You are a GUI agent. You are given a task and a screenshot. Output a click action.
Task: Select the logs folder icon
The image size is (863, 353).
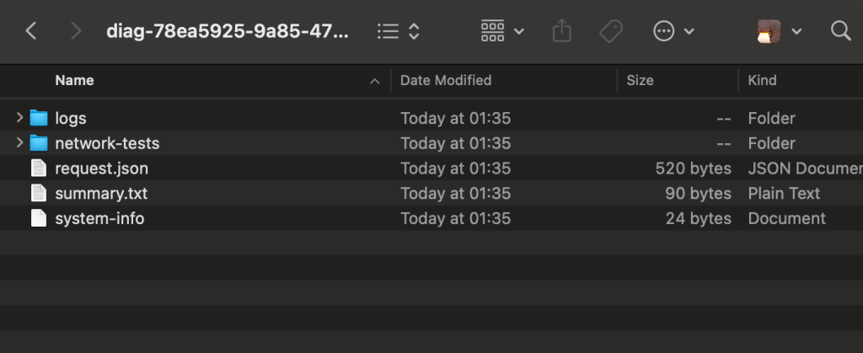coord(39,118)
